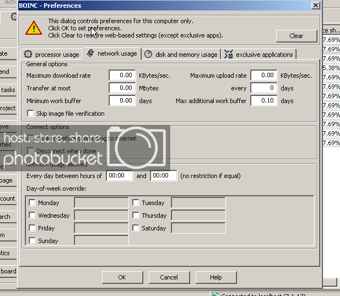Click the Maximum upload rate field
Screen dimensions: 340x296
click(263, 76)
